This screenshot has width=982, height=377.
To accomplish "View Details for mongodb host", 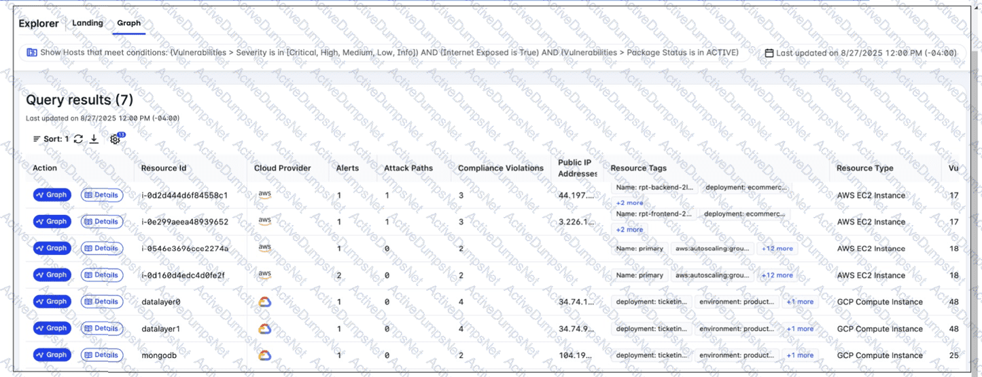I will coord(102,355).
